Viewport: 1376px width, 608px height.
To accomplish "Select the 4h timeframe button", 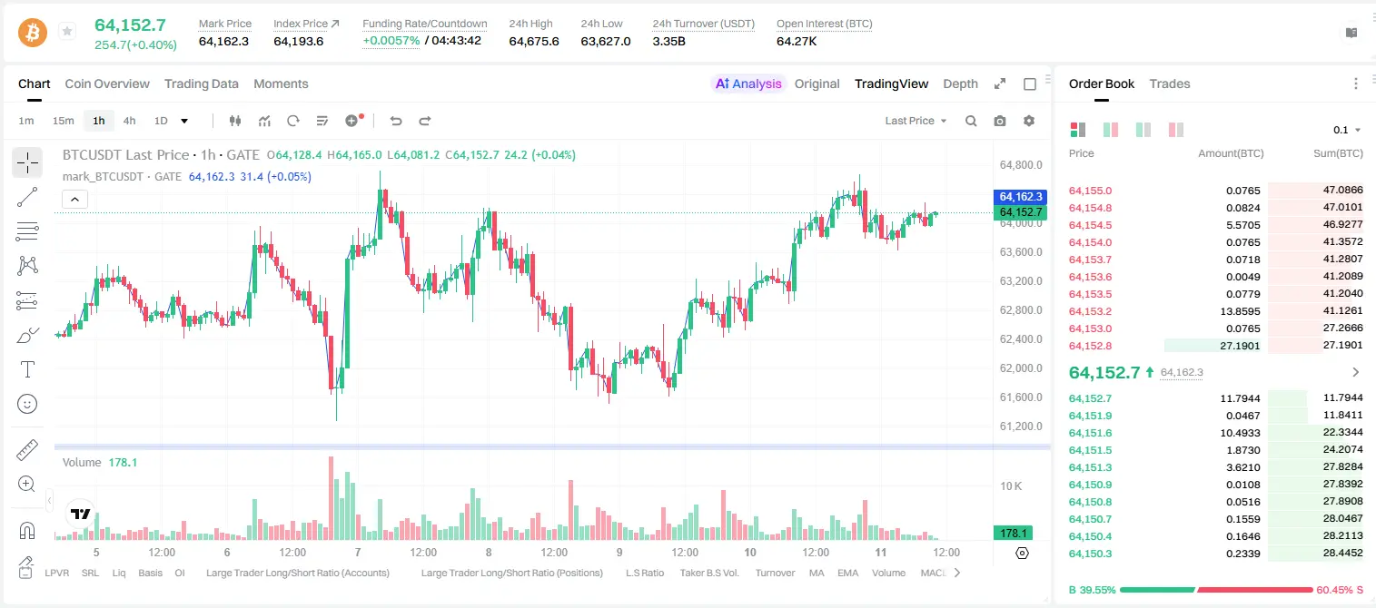I will click(130, 121).
